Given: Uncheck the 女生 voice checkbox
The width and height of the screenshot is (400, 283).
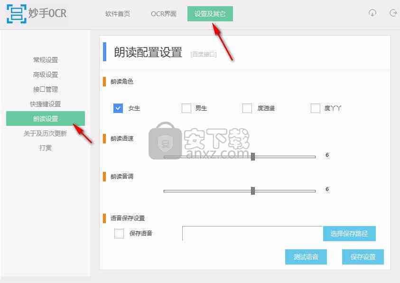Looking at the screenshot, I should pos(118,108).
